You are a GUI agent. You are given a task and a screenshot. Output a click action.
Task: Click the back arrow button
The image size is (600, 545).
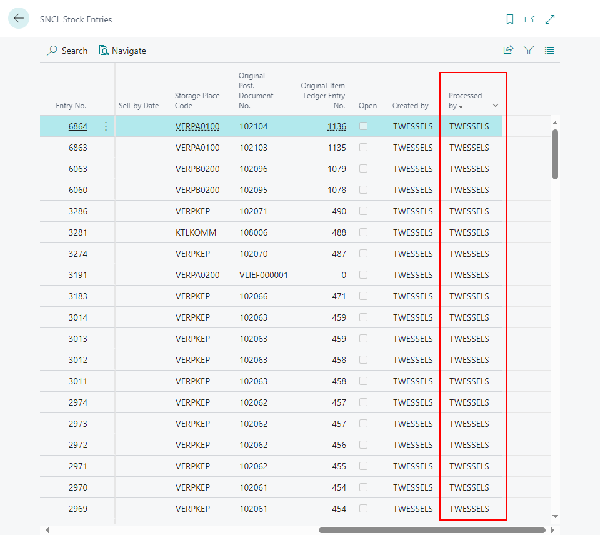coord(19,19)
